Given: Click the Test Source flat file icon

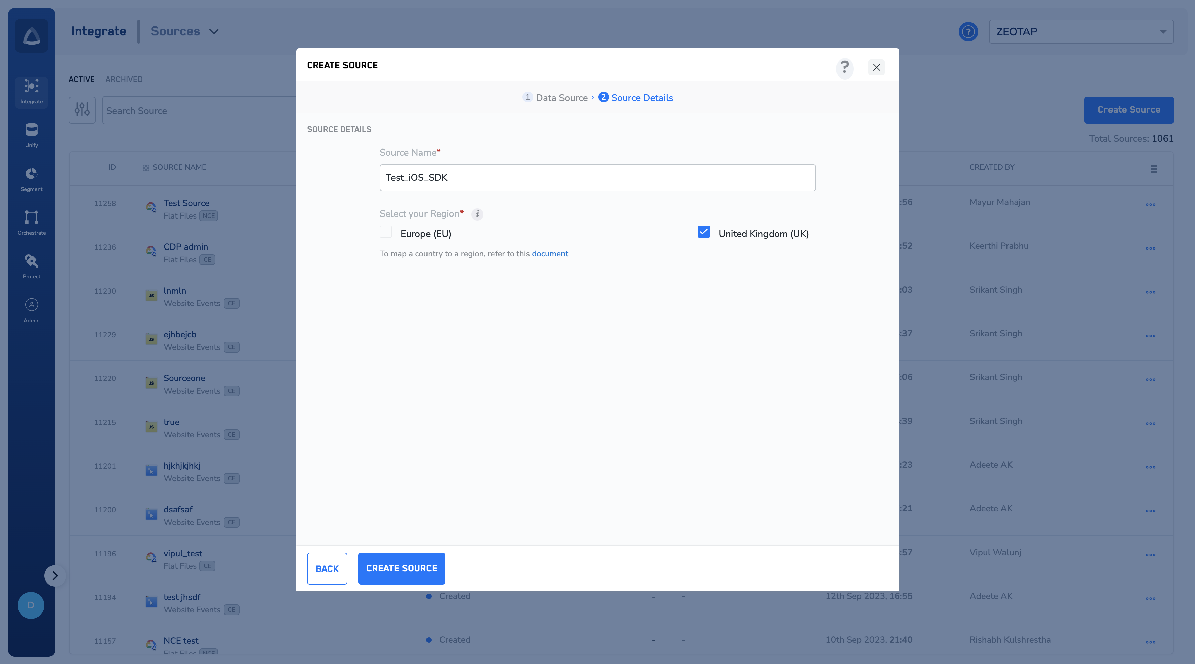Looking at the screenshot, I should click(x=151, y=207).
